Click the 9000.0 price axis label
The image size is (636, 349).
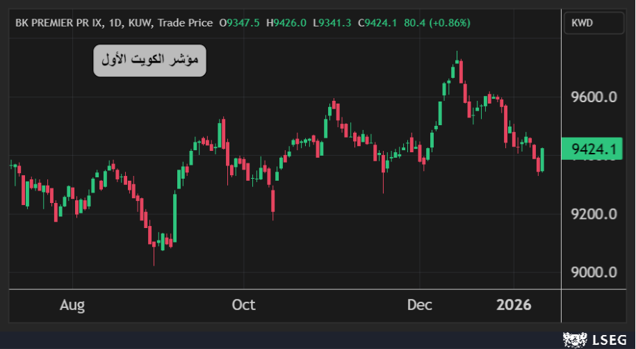pyautogui.click(x=593, y=272)
